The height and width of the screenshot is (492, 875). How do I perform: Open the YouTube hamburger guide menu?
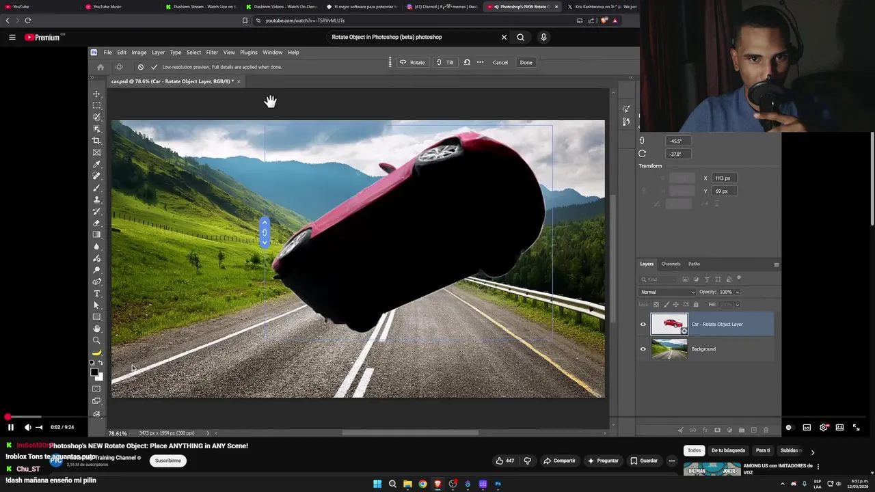(x=12, y=37)
